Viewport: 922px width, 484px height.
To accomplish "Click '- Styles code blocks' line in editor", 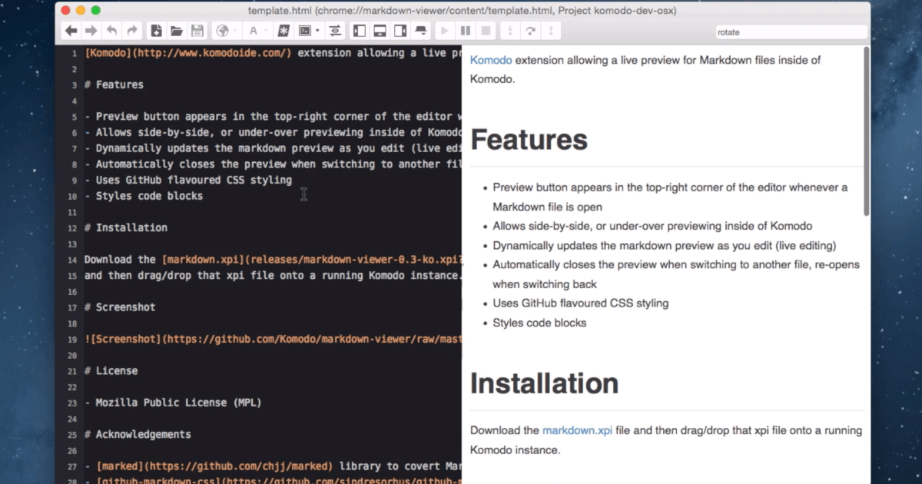I will (144, 196).
